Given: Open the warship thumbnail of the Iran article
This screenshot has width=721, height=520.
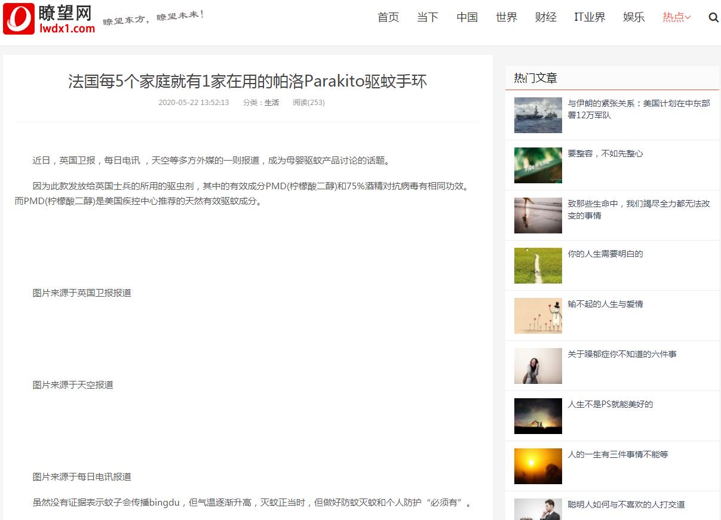Looking at the screenshot, I should tap(538, 115).
